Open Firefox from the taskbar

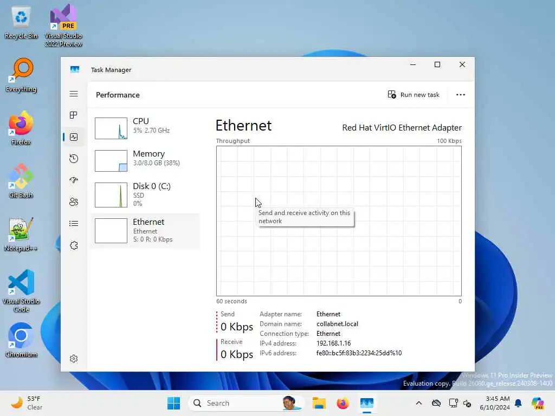click(x=343, y=403)
